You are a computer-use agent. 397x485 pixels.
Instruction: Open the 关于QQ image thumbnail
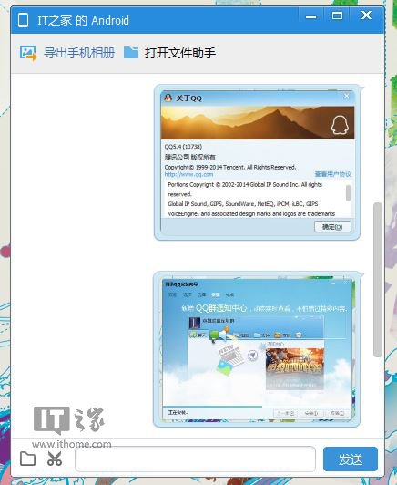pyautogui.click(x=257, y=162)
